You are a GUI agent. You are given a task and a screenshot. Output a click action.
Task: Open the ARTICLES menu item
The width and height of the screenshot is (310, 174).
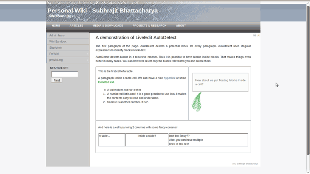click(x=76, y=26)
